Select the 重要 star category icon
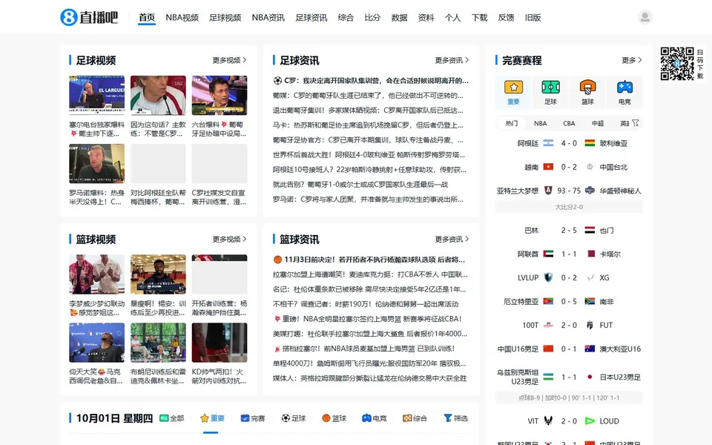The height and width of the screenshot is (445, 712). [513, 87]
